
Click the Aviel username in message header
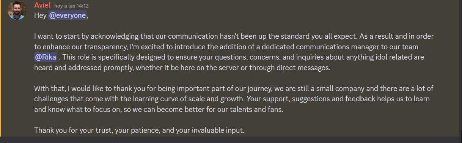point(42,6)
